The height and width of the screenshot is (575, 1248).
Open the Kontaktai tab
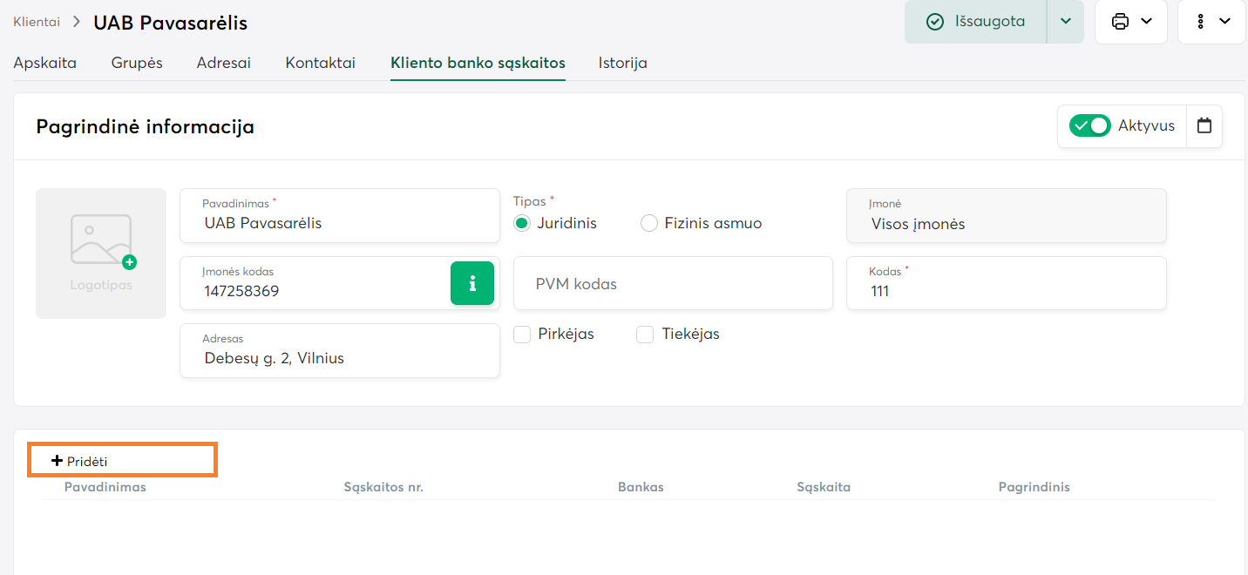(320, 63)
